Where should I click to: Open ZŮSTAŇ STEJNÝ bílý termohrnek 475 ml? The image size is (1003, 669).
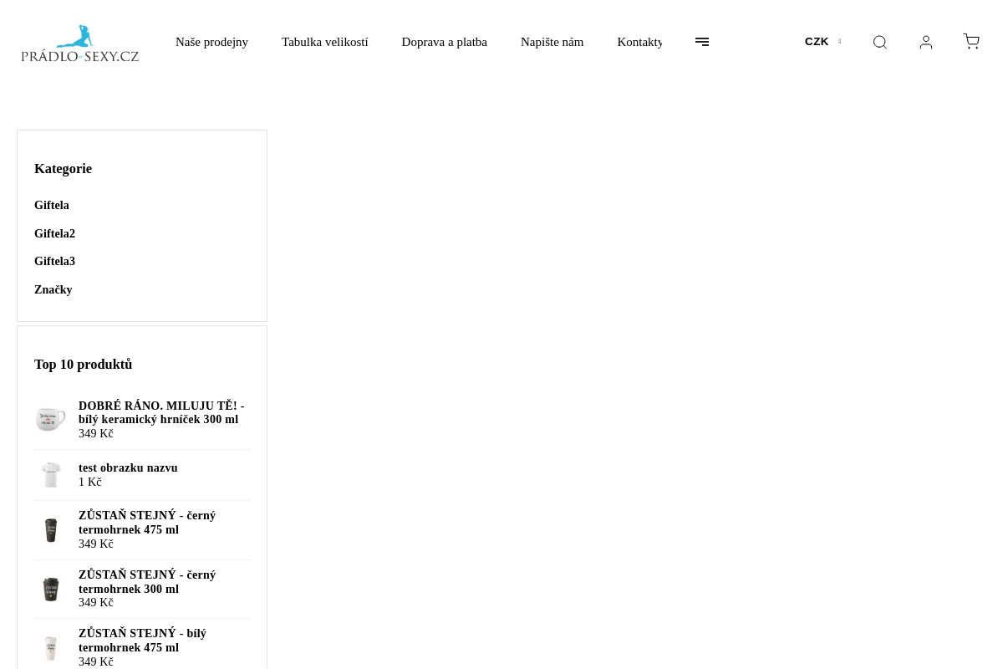(x=142, y=641)
